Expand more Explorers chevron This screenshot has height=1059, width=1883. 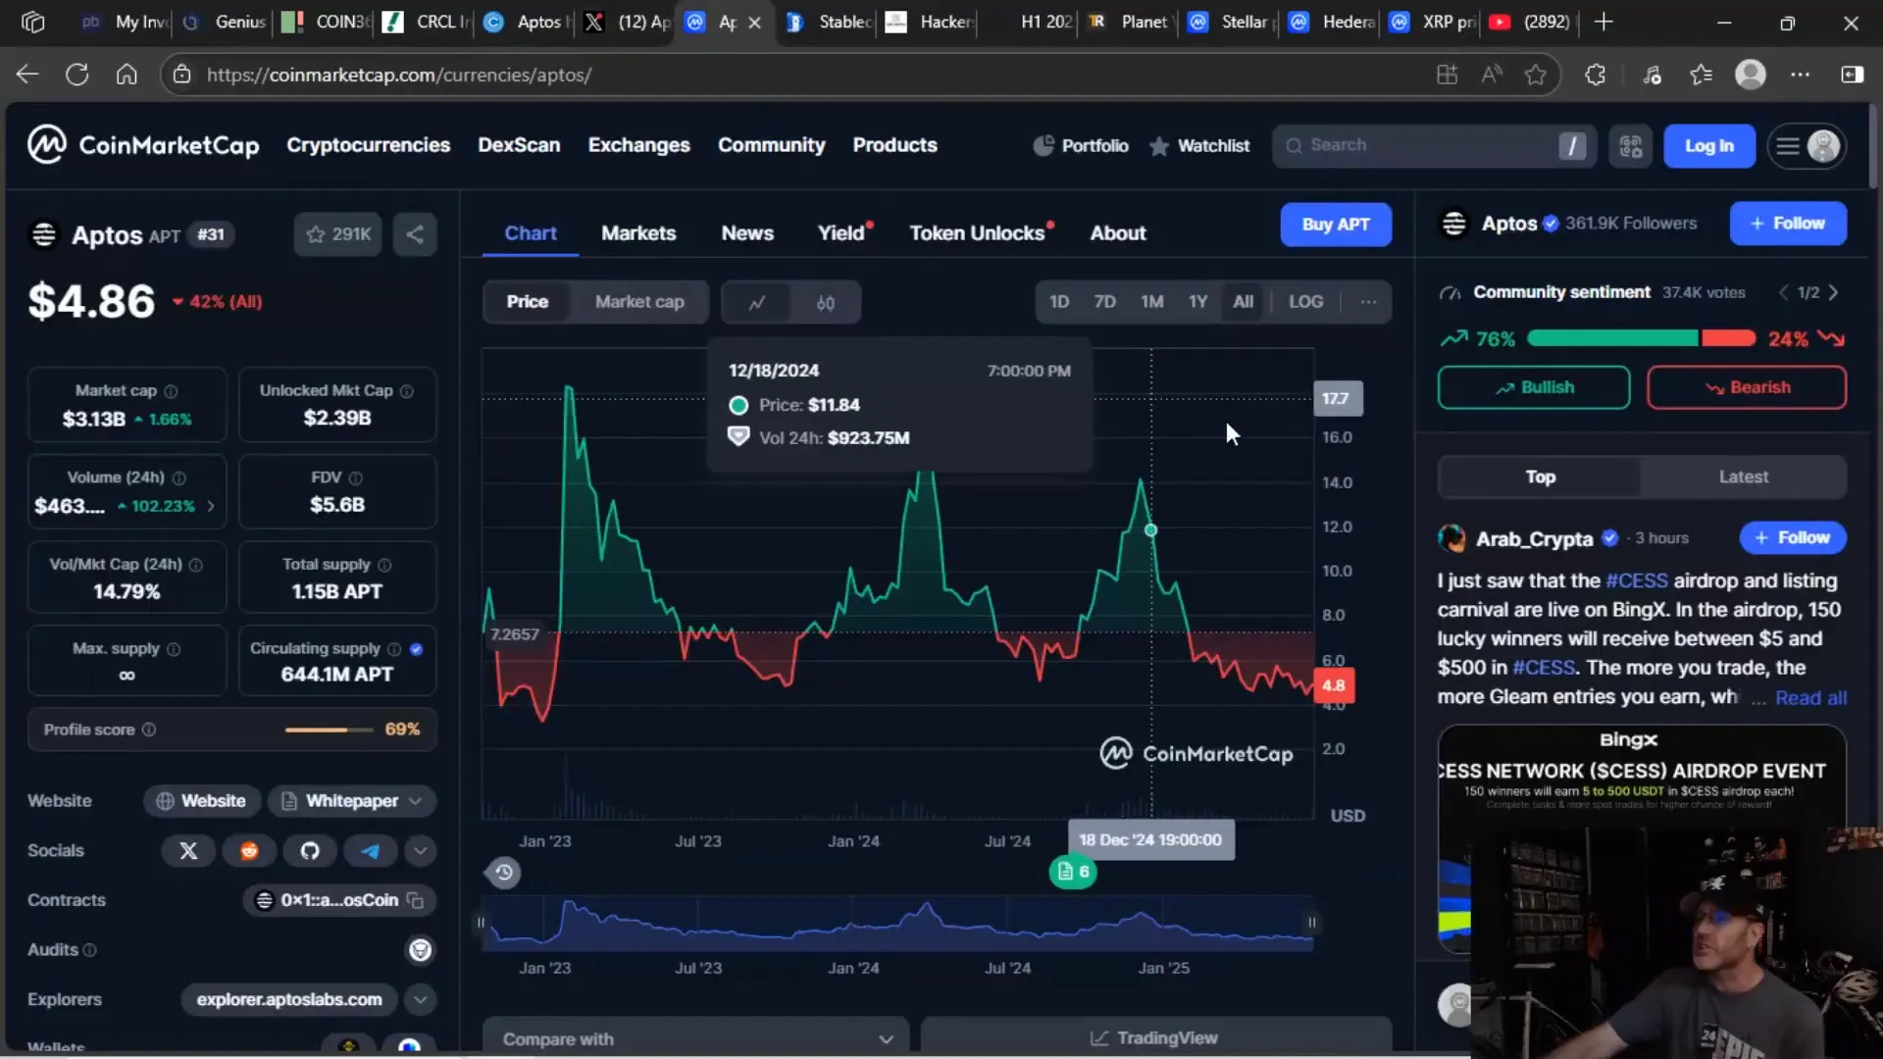420,999
